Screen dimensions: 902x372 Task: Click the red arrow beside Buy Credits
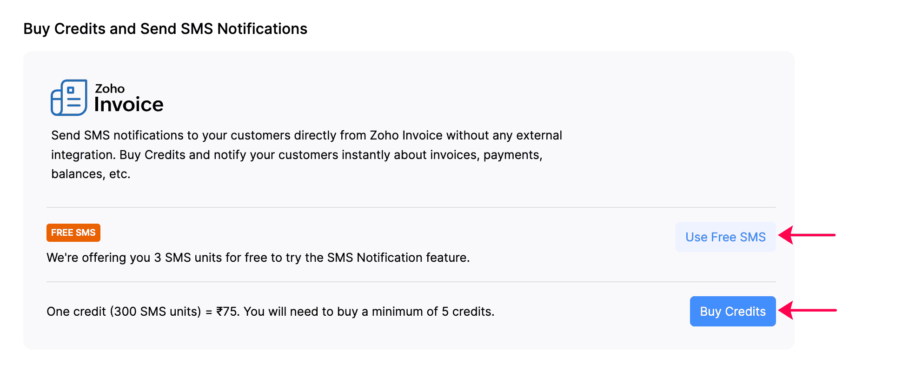[808, 310]
